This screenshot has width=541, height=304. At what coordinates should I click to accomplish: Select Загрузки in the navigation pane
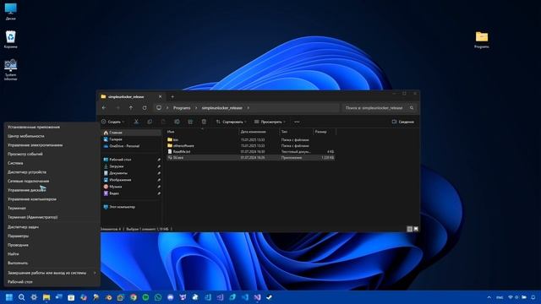coord(132,166)
